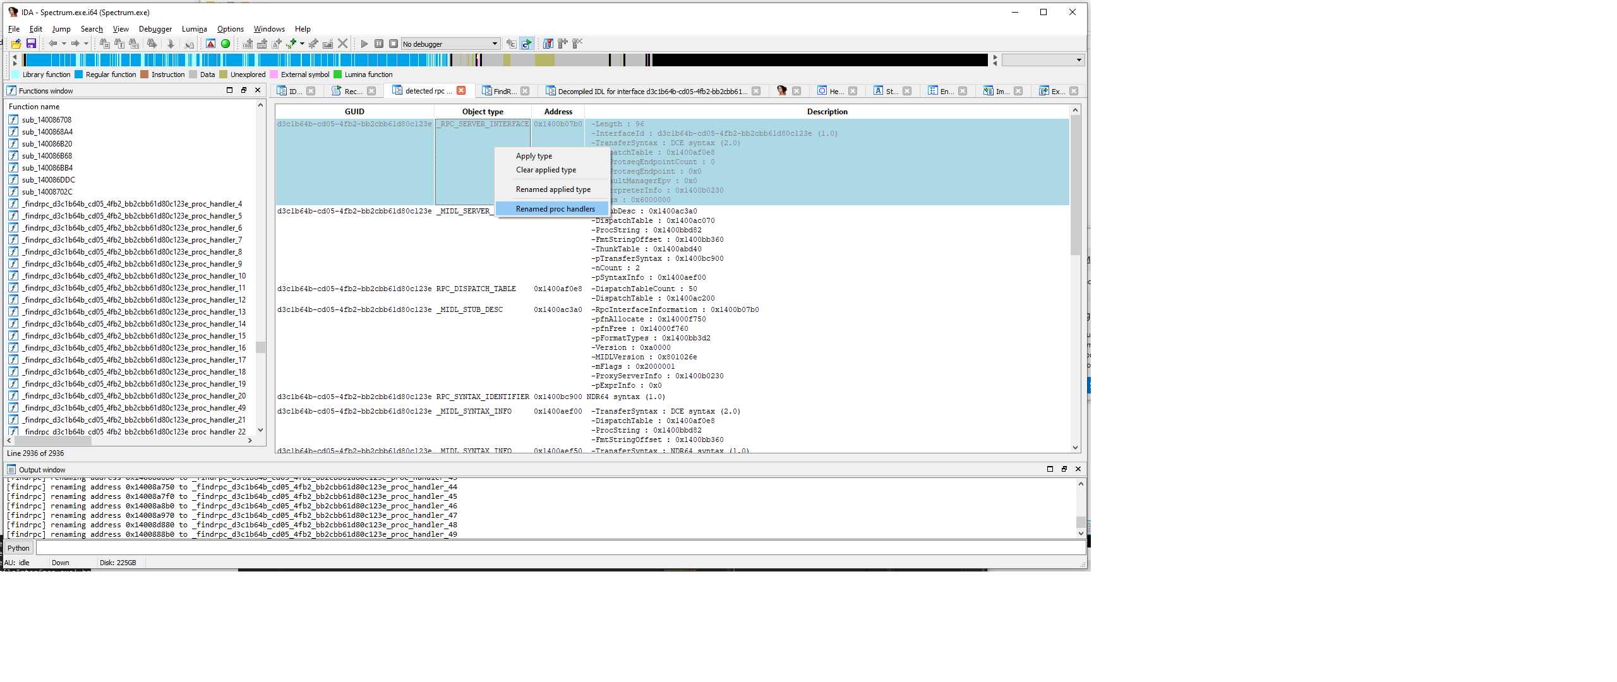
Task: Click the breakpoint list icon
Action: coord(548,44)
